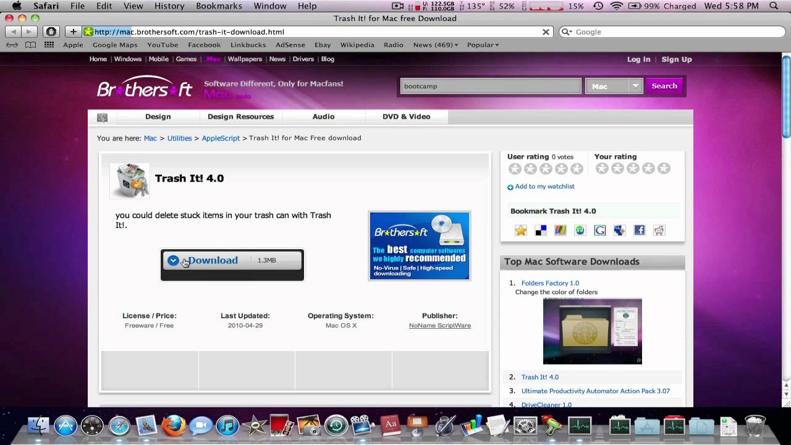This screenshot has width=791, height=445.
Task: Share via the Google bookmark icon
Action: click(600, 230)
